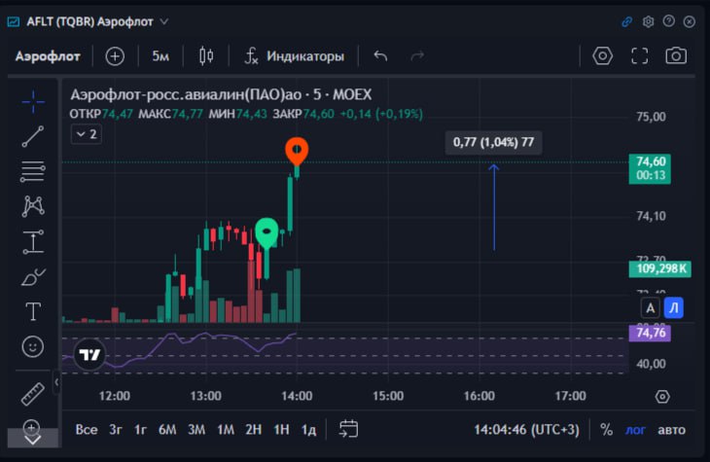Select the '1Н' date range
710x462 pixels.
point(281,429)
